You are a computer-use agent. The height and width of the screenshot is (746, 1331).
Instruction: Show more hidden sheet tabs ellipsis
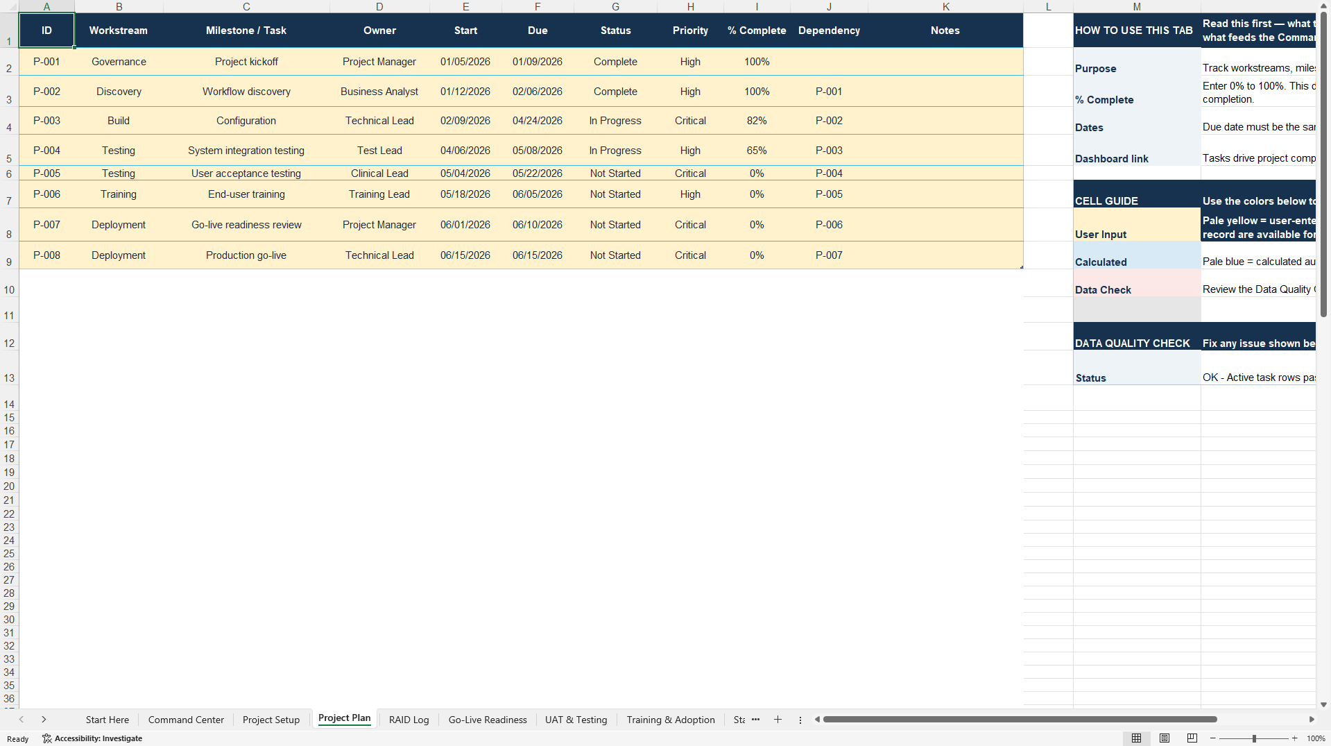[755, 720]
